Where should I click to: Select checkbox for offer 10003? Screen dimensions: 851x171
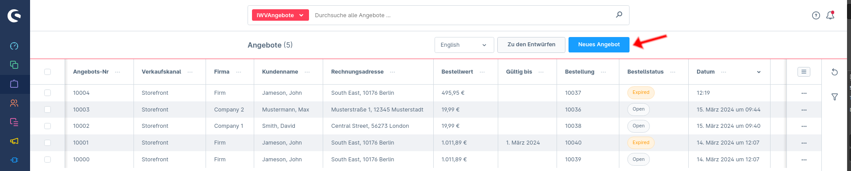(x=47, y=110)
